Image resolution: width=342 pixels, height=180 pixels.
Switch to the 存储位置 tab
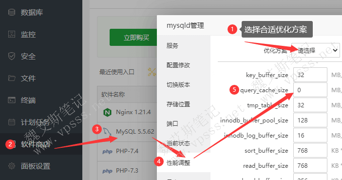coord(178,104)
